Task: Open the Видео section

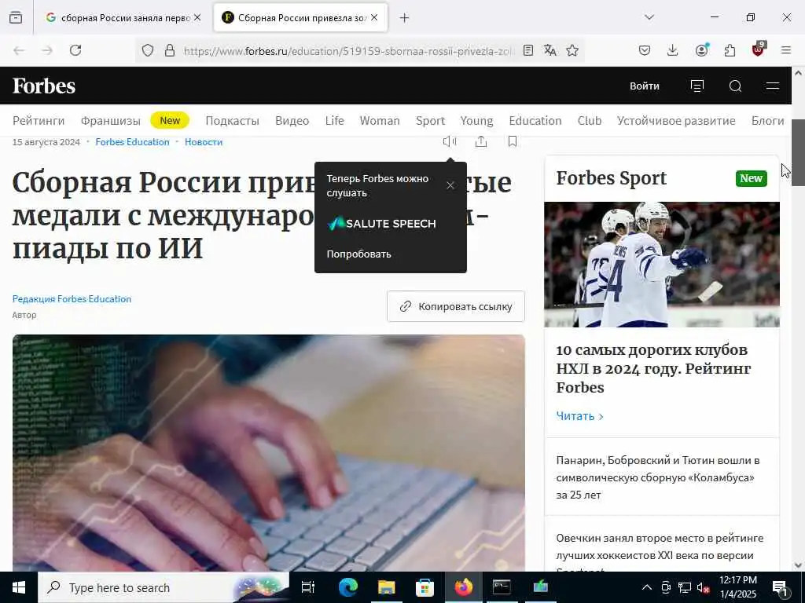Action: [x=292, y=120]
